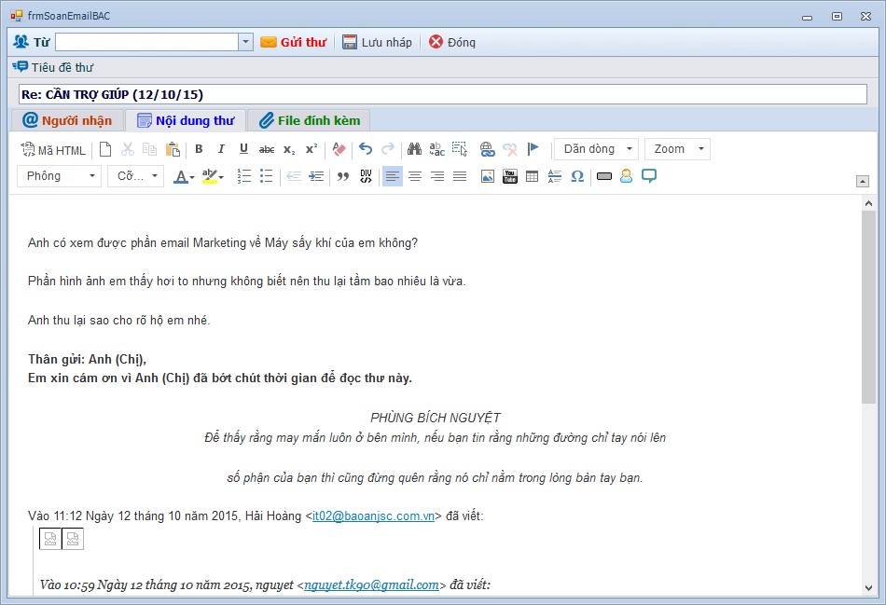Toggle italic text style

pos(221,149)
